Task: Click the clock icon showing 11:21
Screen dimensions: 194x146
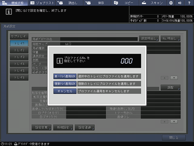Action: 3,144
